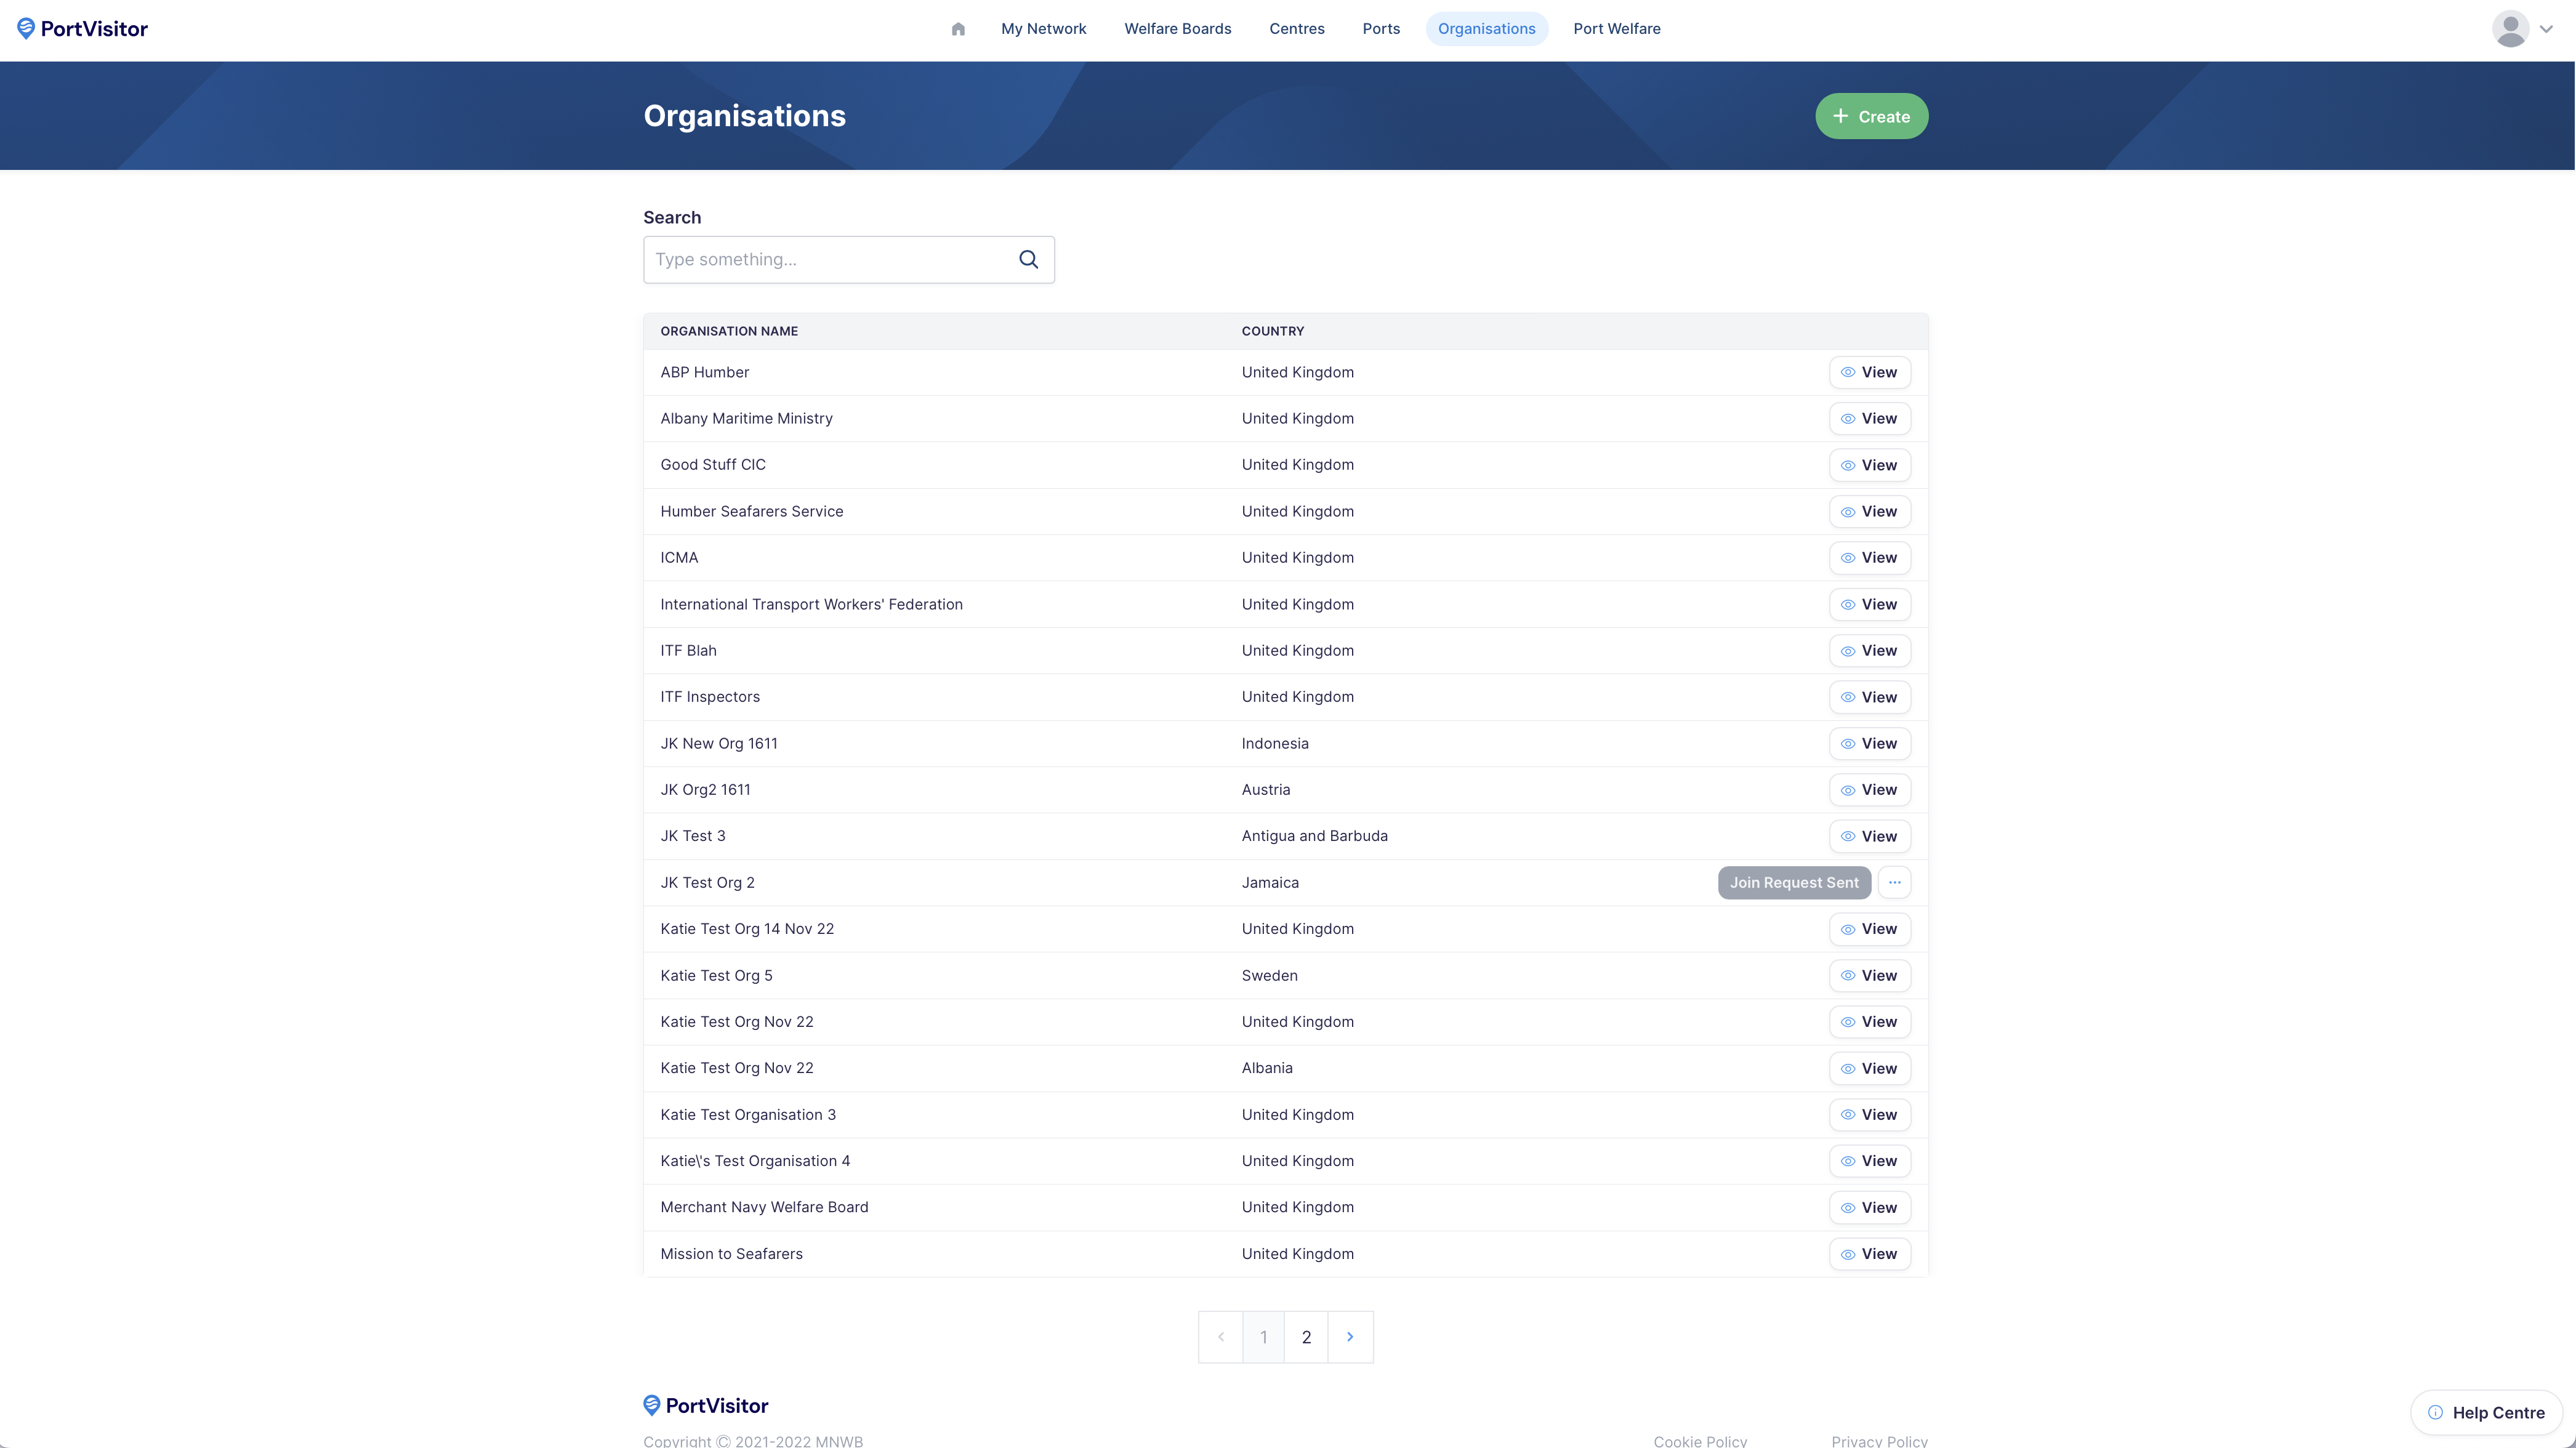Screen dimensions: 2576x1448
Task: Click the PortVisitor logo in header
Action: [82, 29]
